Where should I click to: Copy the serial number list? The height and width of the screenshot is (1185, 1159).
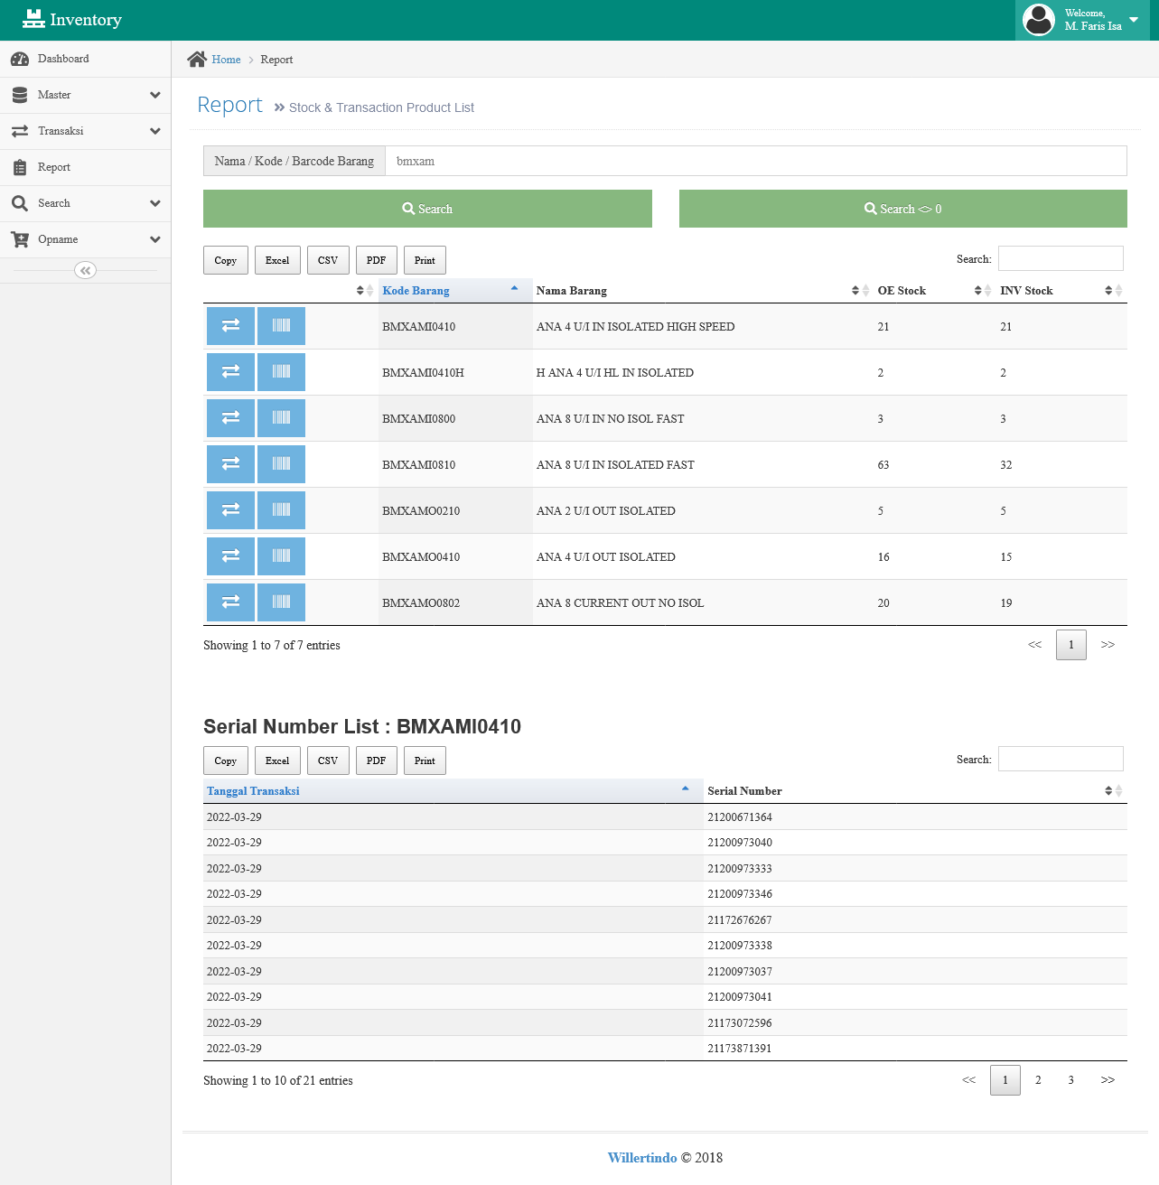[226, 760]
